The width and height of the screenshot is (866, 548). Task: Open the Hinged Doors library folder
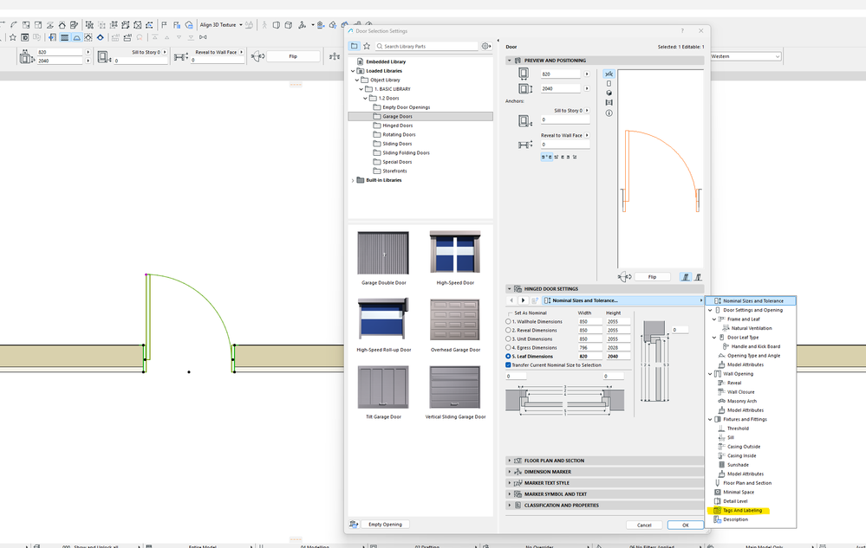(397, 126)
